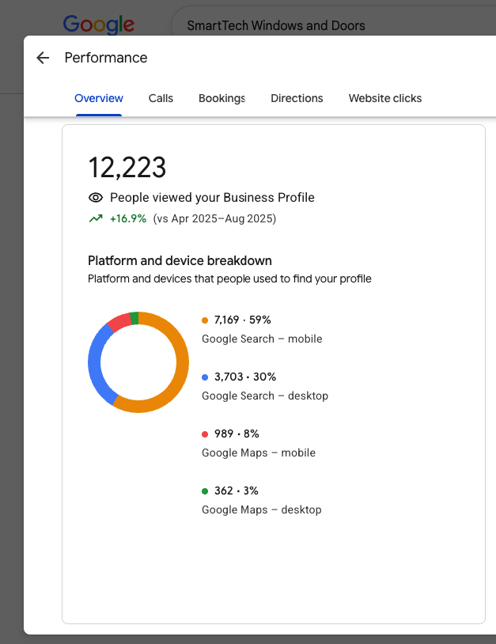Click the green Google Maps desktop legend dot

point(205,491)
